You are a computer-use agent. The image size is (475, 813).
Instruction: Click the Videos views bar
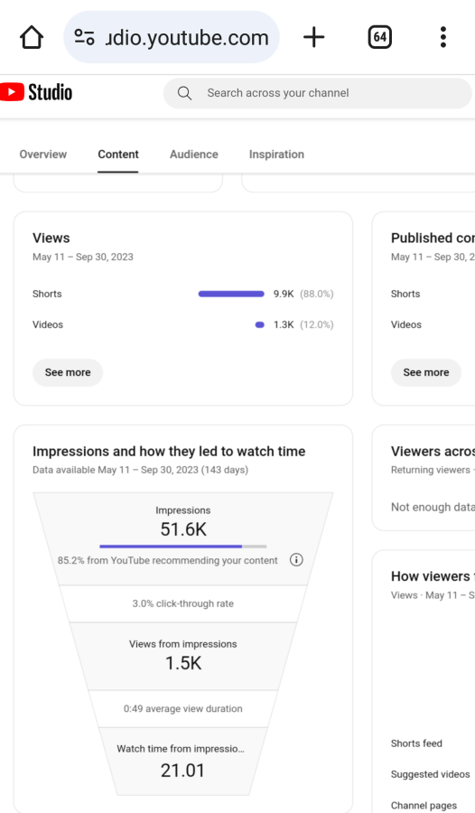(x=260, y=325)
